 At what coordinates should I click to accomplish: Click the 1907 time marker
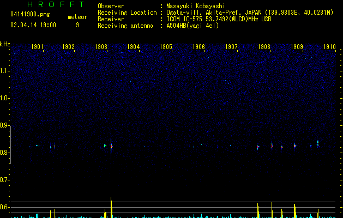[231, 47]
